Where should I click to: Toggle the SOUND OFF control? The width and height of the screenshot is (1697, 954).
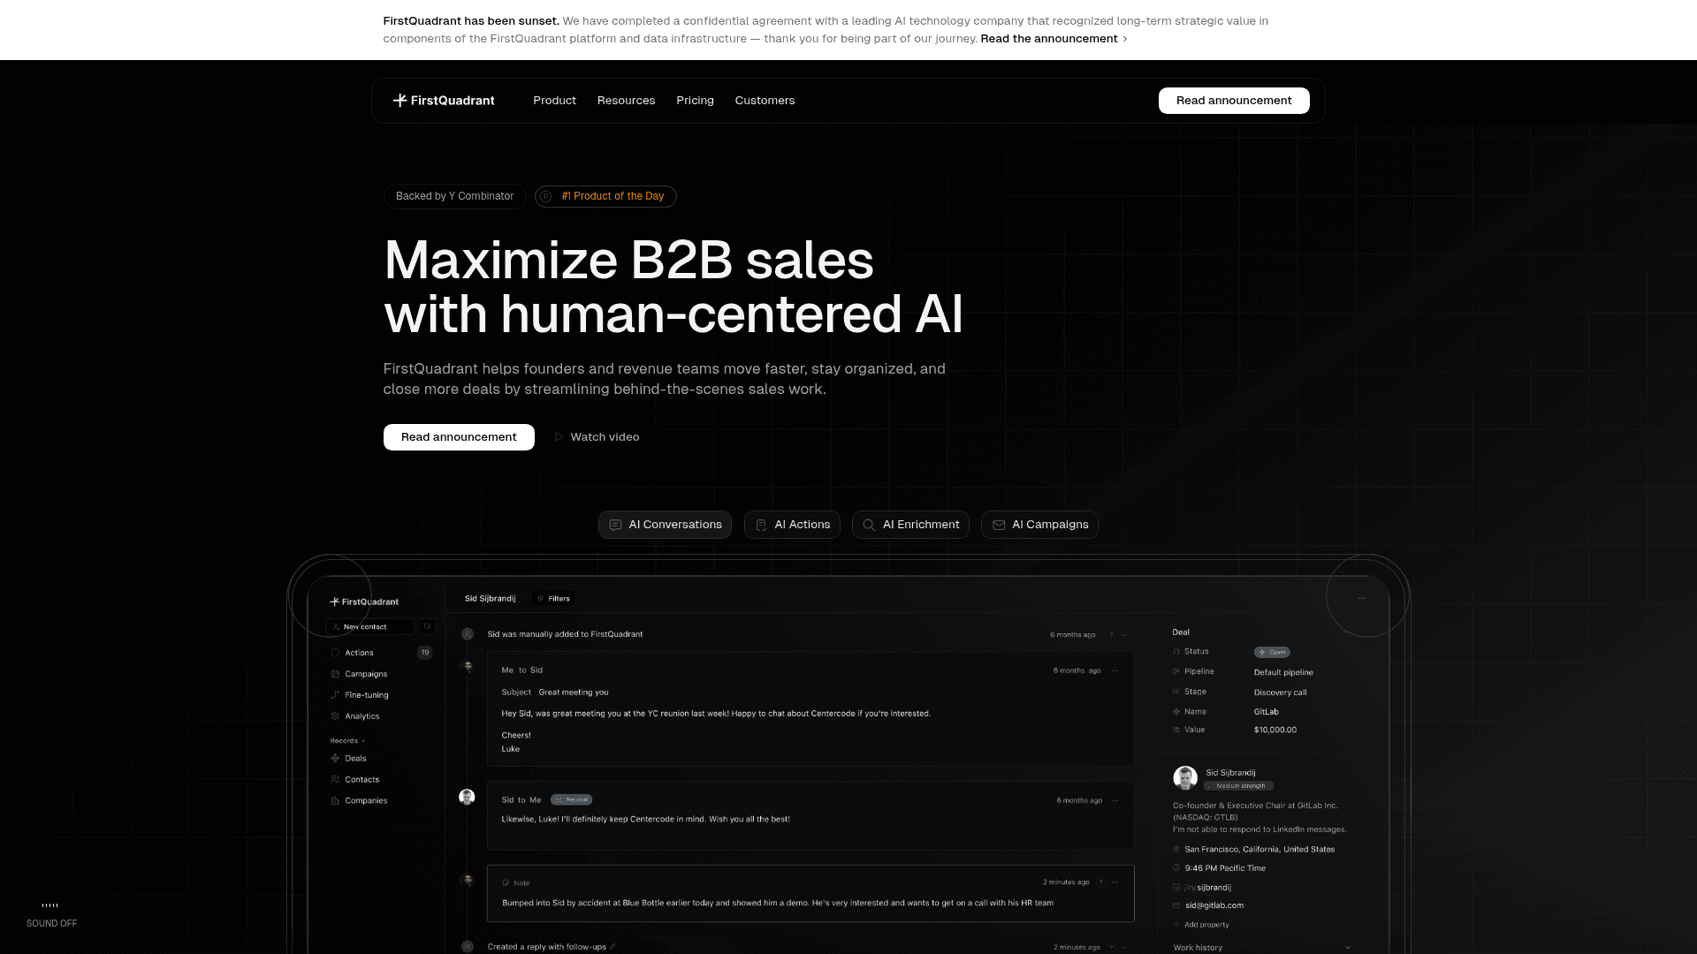(51, 915)
